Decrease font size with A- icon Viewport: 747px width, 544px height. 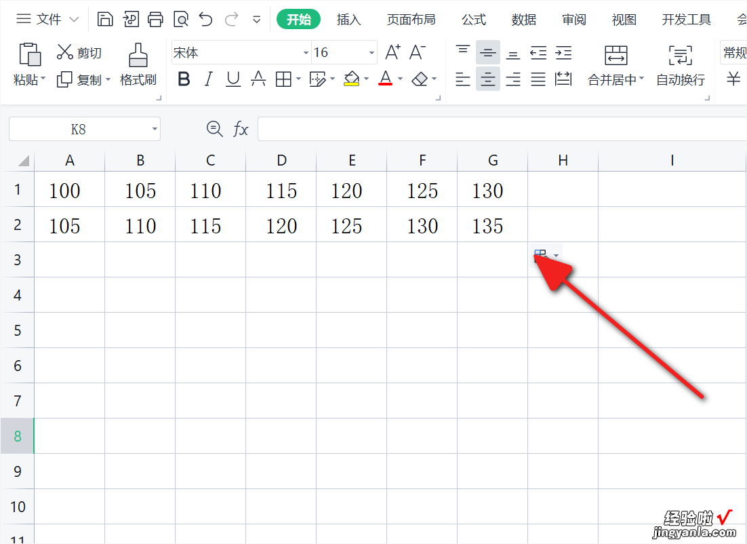(x=418, y=52)
